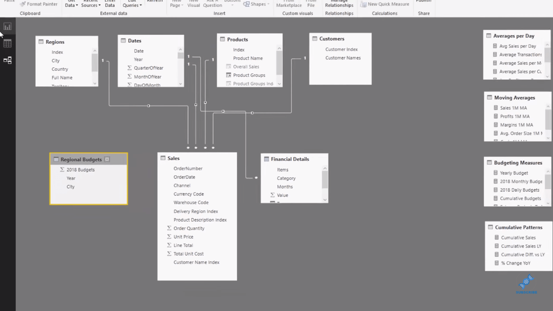Viewport: 553px width, 311px height.
Task: Expand the New Page dropdown
Action: (182, 5)
